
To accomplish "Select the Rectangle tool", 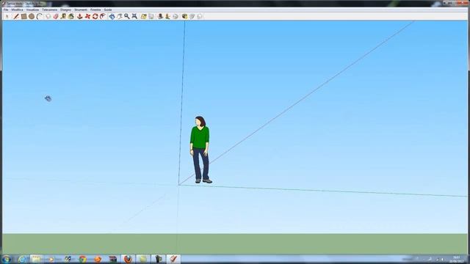I will tap(24, 16).
